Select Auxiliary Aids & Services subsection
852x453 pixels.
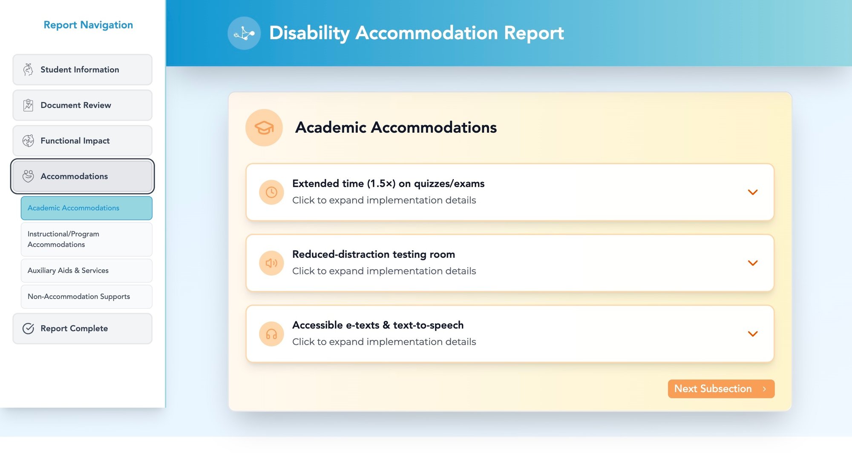point(86,271)
